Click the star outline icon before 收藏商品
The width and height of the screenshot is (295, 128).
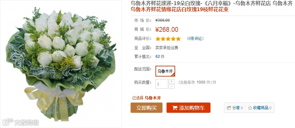[x=250, y=108]
